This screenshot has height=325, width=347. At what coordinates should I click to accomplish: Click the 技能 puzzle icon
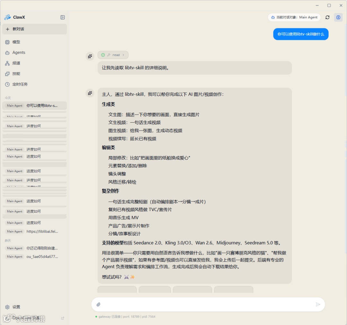pyautogui.click(x=7, y=74)
